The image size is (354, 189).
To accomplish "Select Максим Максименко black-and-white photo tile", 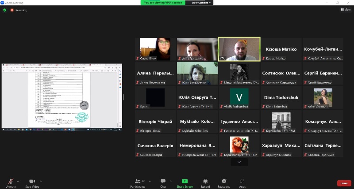I will click(x=239, y=73).
